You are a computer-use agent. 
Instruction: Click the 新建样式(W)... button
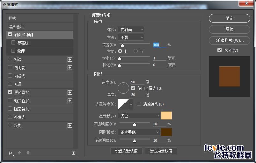tap(230, 40)
